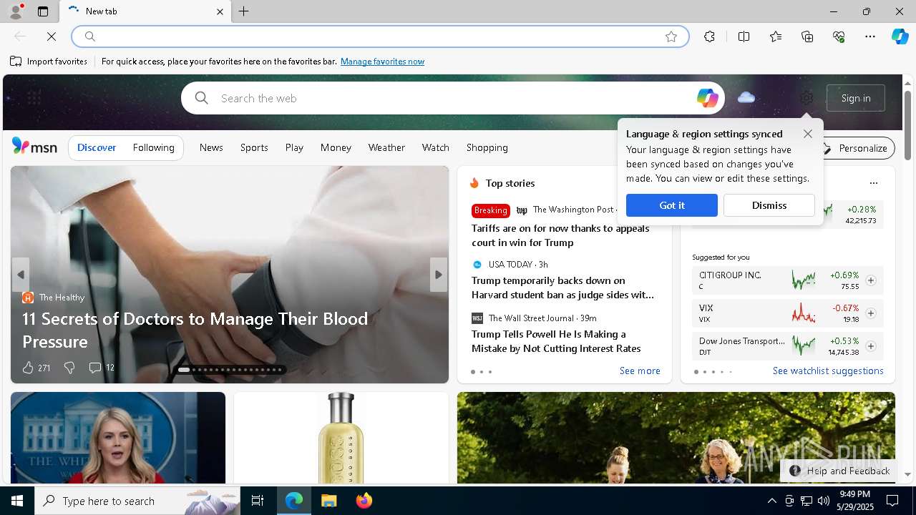Click the Search the web box
Screen dimensions: 916x515
(x=452, y=98)
